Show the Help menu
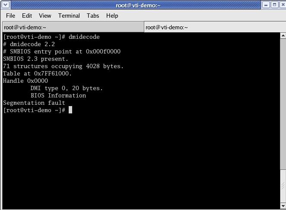 tap(112, 16)
